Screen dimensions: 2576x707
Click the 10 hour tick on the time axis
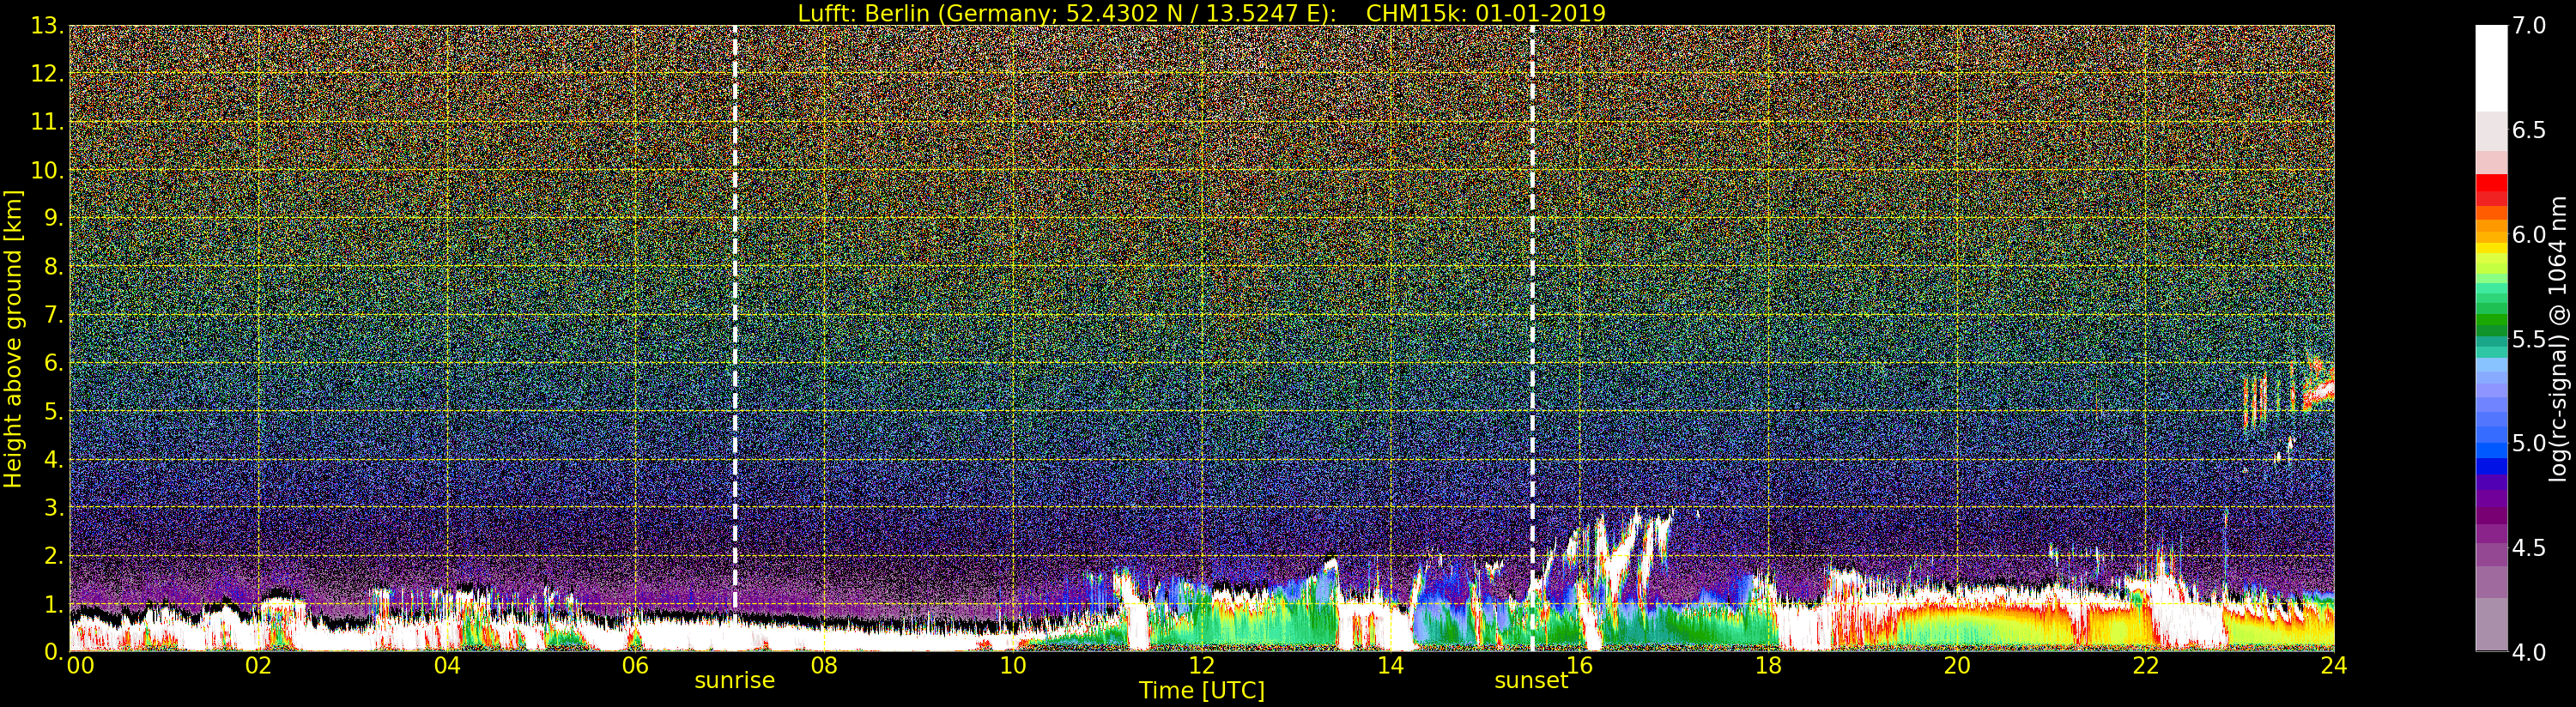click(x=1013, y=666)
